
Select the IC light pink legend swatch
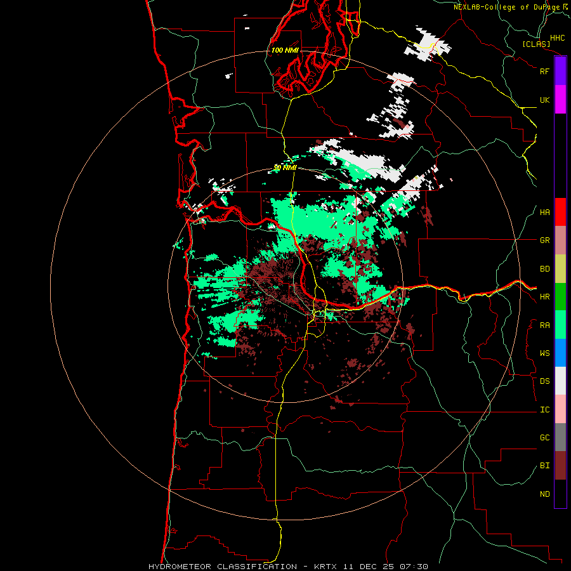[560, 409]
